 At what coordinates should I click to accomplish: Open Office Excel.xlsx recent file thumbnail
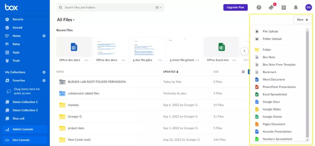click(222, 47)
